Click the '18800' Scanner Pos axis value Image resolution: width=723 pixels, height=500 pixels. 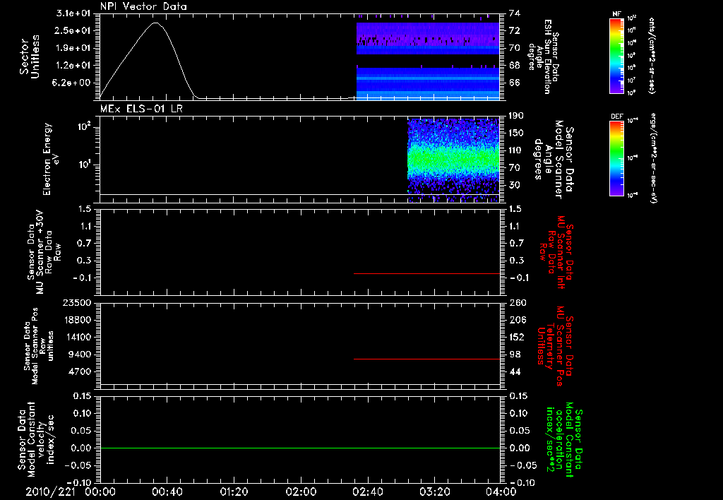[76, 320]
